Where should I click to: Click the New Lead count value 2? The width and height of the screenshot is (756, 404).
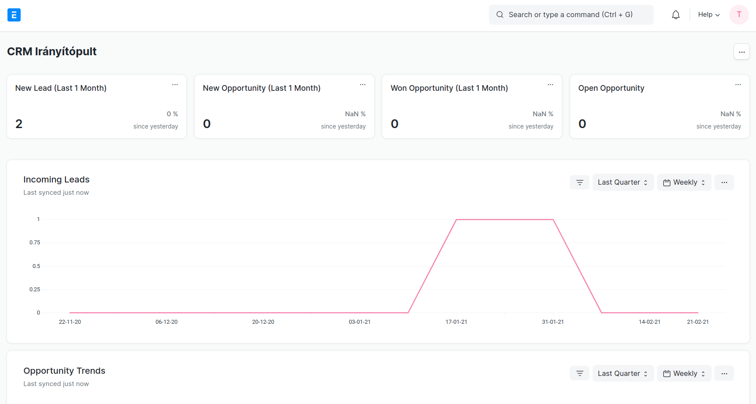19,124
